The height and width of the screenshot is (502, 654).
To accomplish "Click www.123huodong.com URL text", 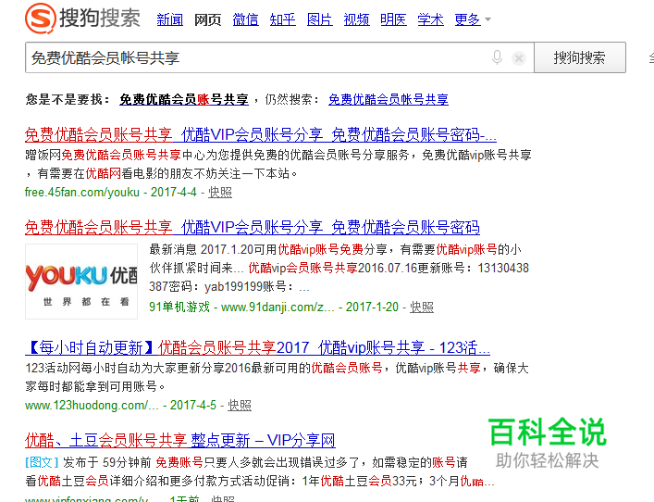I will [x=92, y=405].
